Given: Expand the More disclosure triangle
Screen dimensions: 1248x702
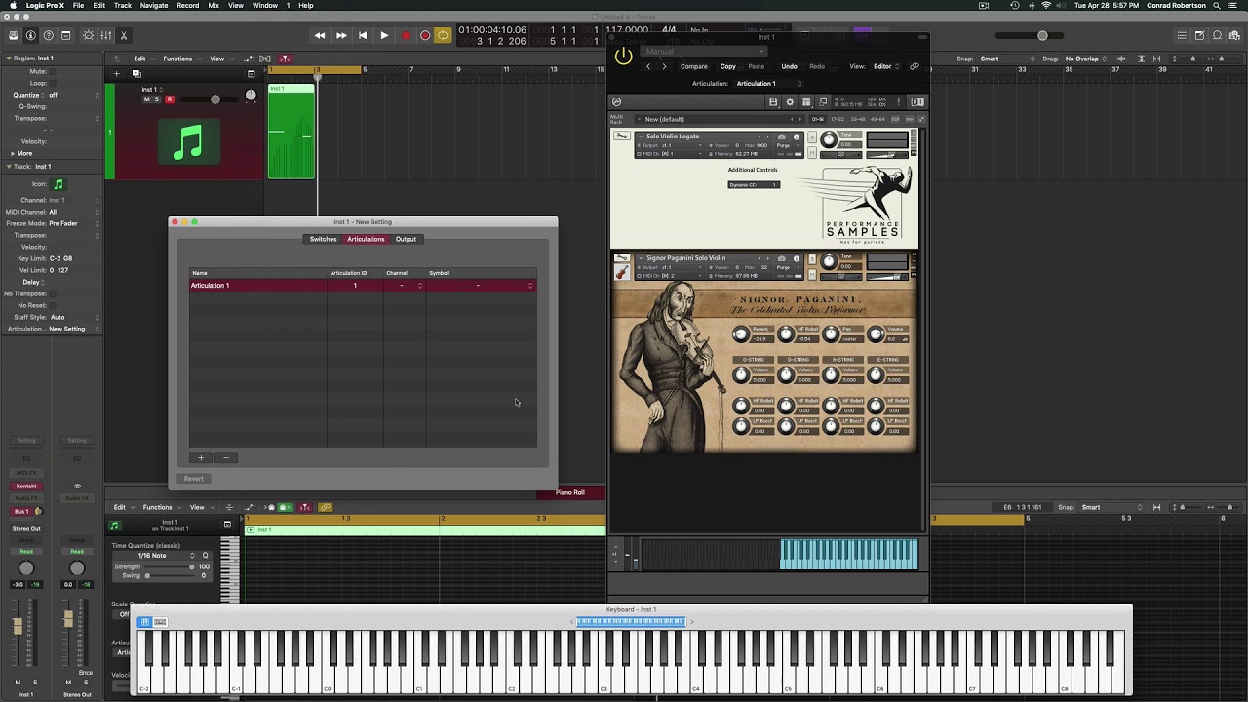Looking at the screenshot, I should (13, 153).
